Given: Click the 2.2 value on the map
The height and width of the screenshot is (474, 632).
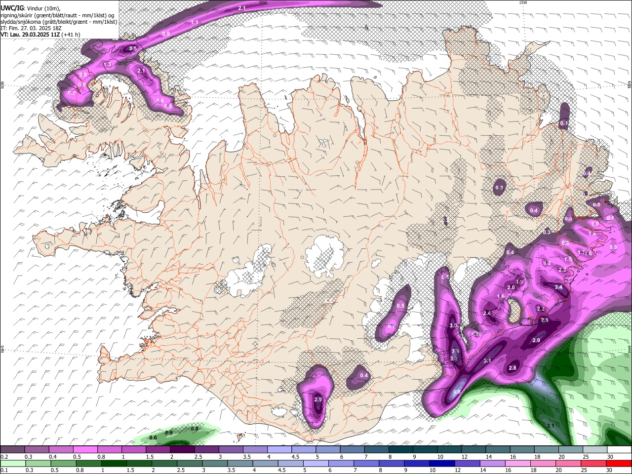Looking at the screenshot, I should (x=562, y=270).
